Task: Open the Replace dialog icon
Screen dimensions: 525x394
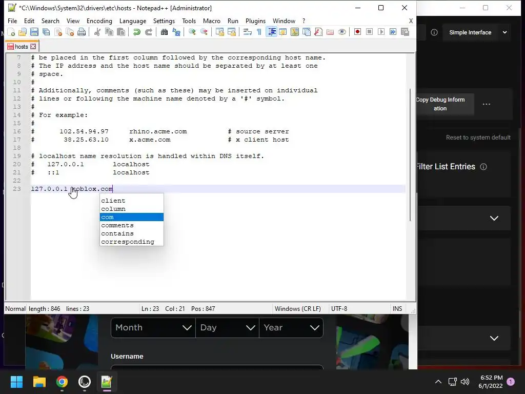Action: point(176,32)
